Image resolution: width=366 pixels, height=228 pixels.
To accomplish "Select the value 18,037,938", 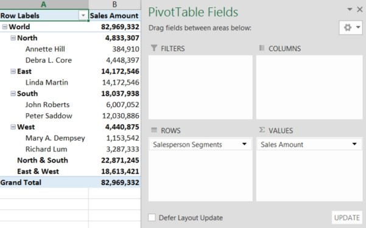I will pyautogui.click(x=120, y=94).
